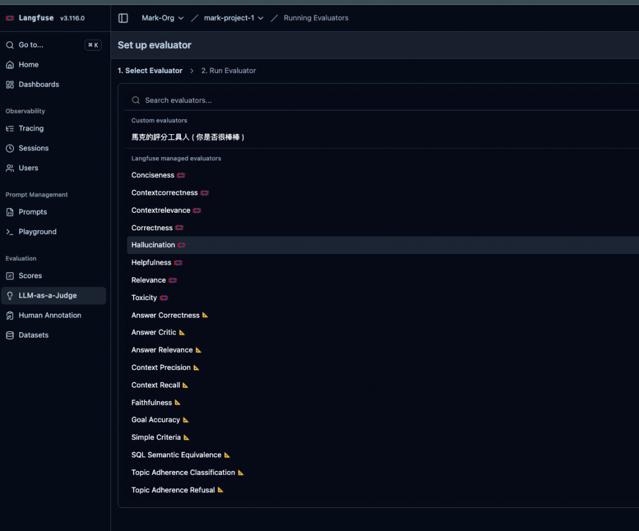The width and height of the screenshot is (639, 531).
Task: Select the Goal Accuracy evaluator
Action: pos(383,420)
